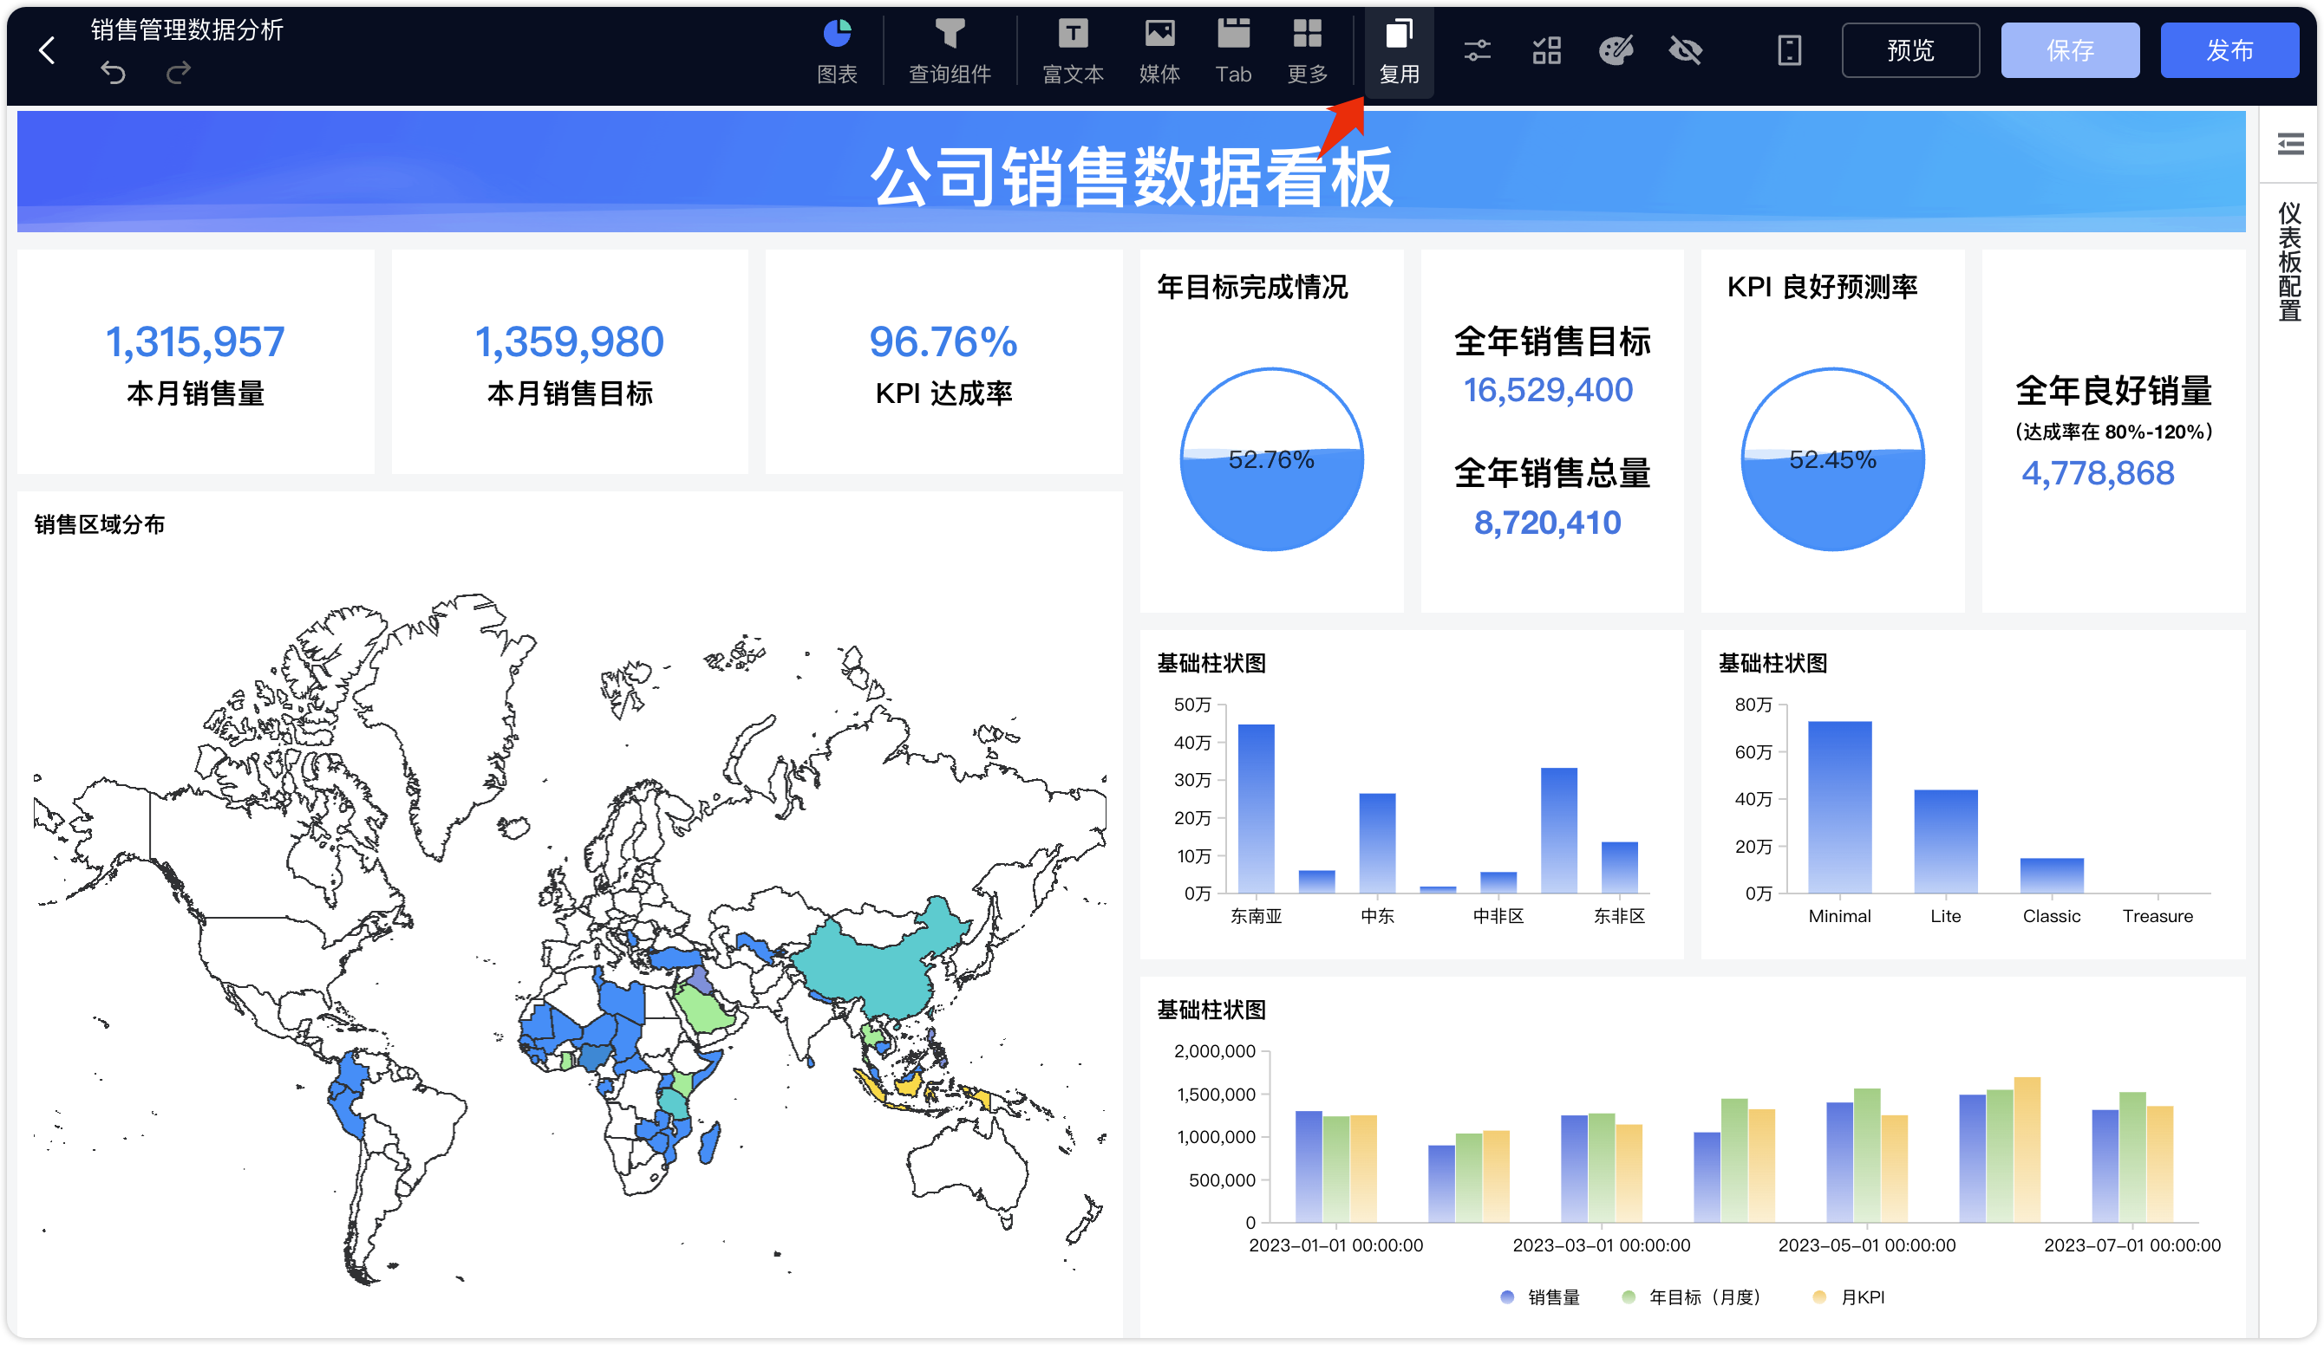This screenshot has height=1345, width=2324.
Task: Switch to mobile layout icon
Action: pos(1789,49)
